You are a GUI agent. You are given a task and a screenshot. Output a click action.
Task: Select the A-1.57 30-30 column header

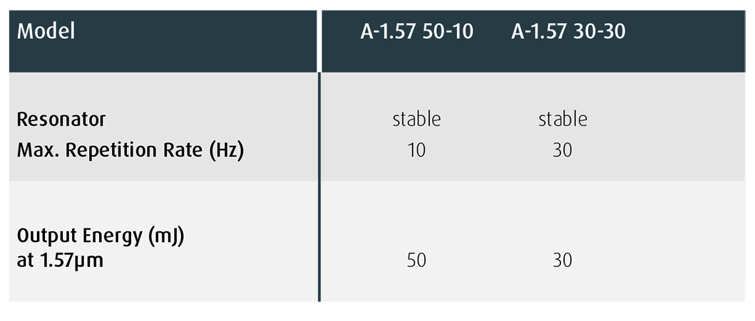(x=568, y=32)
